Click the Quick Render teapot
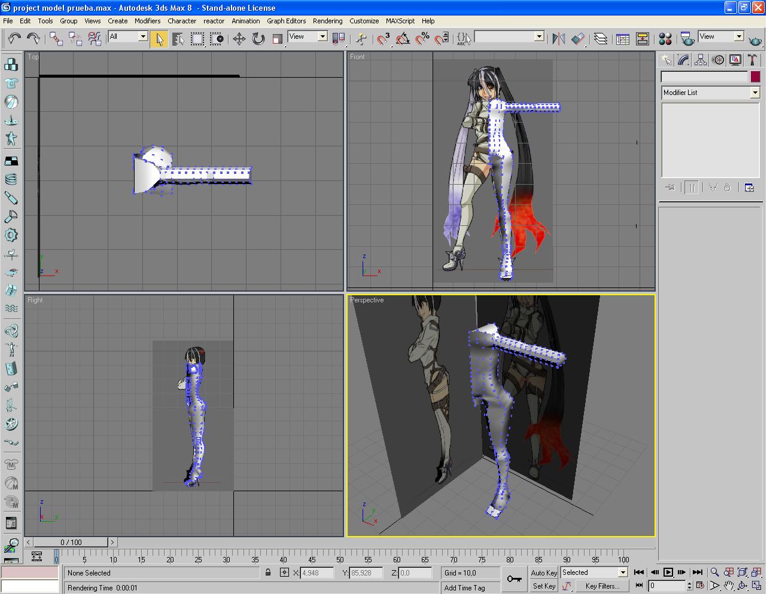The height and width of the screenshot is (594, 767). pyautogui.click(x=756, y=40)
